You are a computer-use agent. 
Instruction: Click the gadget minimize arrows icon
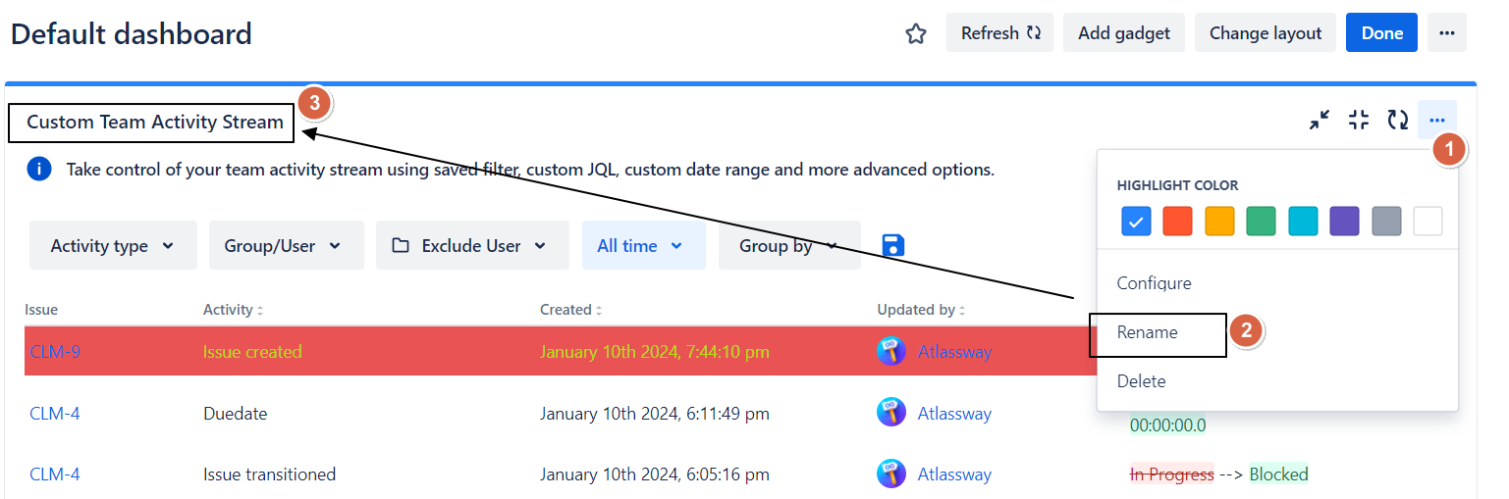pyautogui.click(x=1320, y=121)
